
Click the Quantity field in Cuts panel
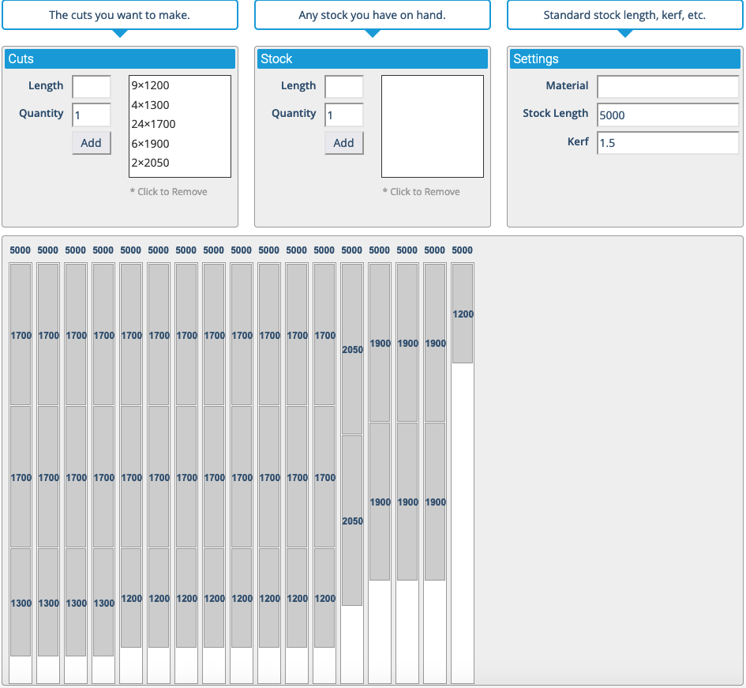[x=92, y=115]
